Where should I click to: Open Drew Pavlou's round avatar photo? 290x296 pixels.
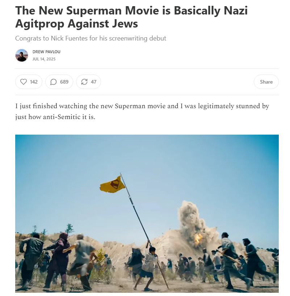point(21,55)
